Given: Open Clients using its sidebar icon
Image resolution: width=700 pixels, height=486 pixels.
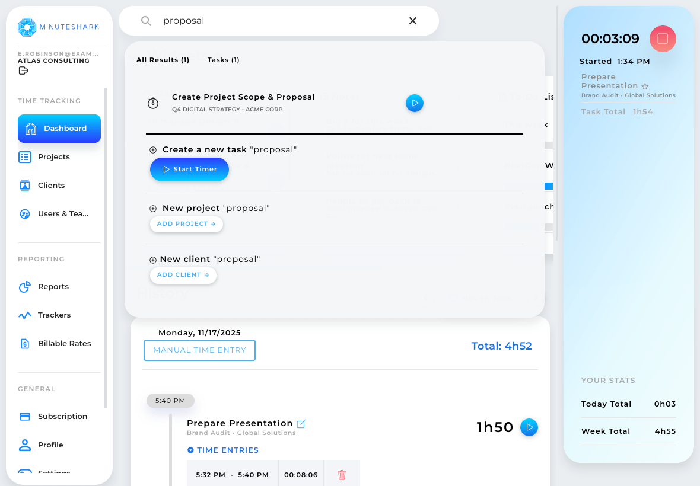Looking at the screenshot, I should [24, 185].
